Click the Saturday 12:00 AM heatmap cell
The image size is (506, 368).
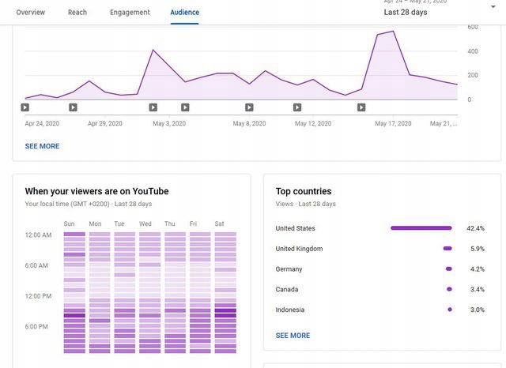click(225, 235)
